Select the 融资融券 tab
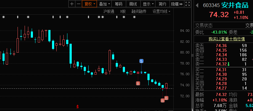The height and width of the screenshot is (111, 253). point(139,11)
